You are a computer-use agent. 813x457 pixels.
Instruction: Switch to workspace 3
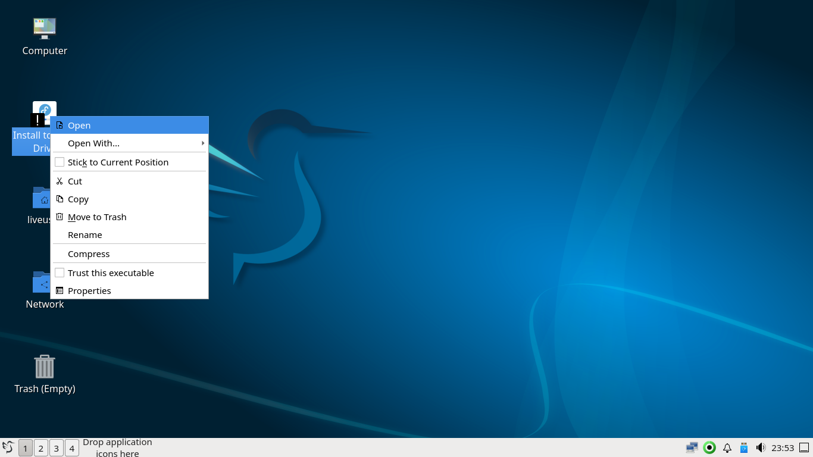(57, 448)
